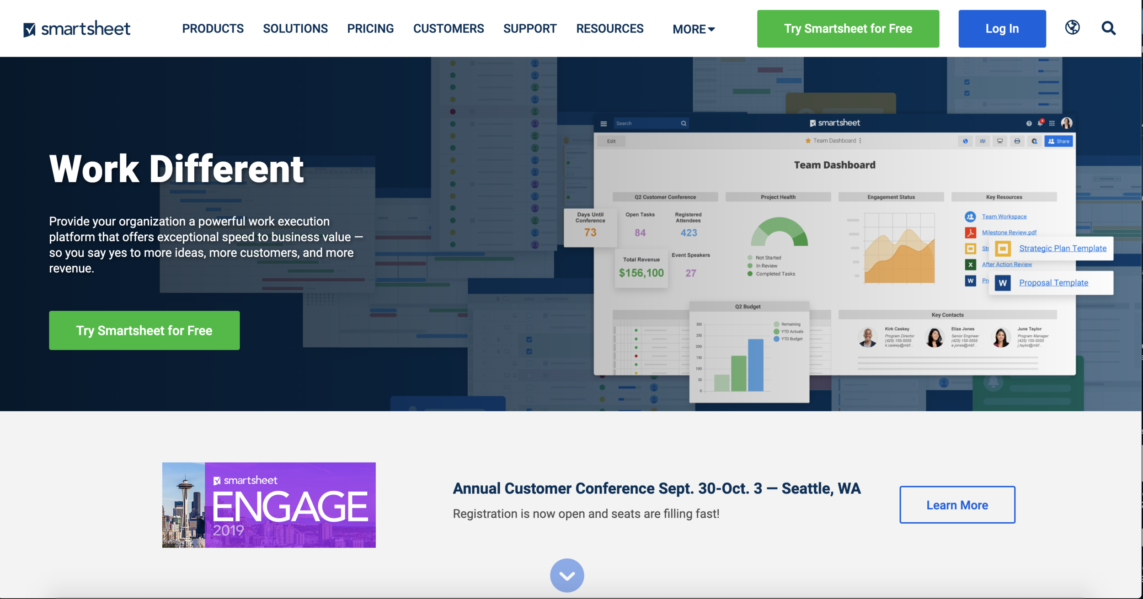Open the app grid launcher in dashboard preview
The image size is (1143, 599).
[x=1052, y=123]
